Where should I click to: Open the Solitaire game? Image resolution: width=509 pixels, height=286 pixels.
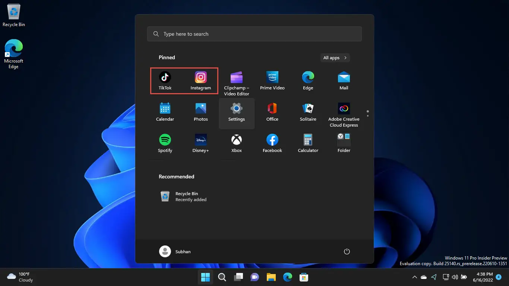point(308,112)
